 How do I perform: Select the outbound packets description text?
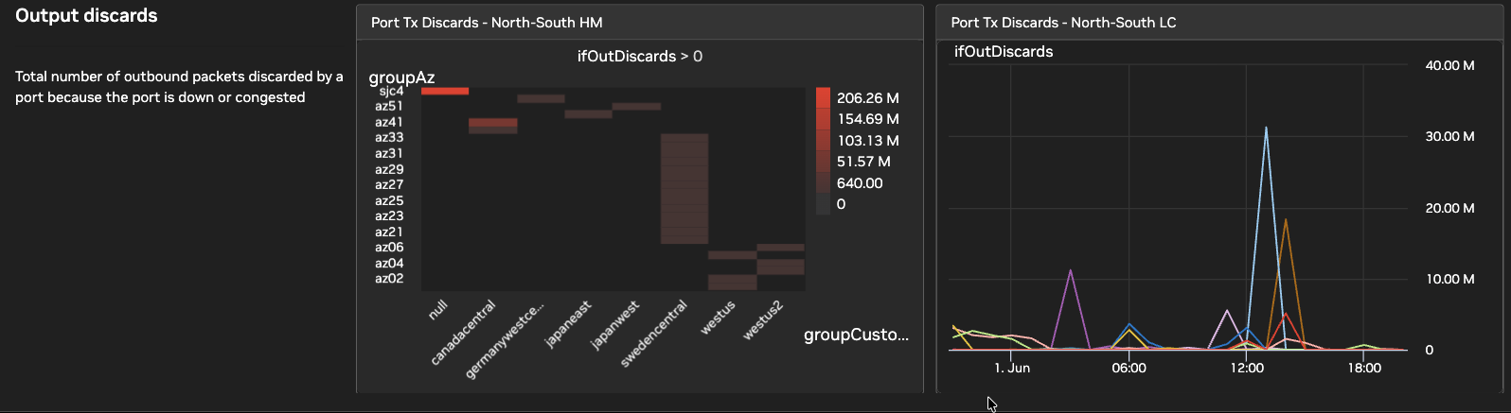(x=179, y=87)
